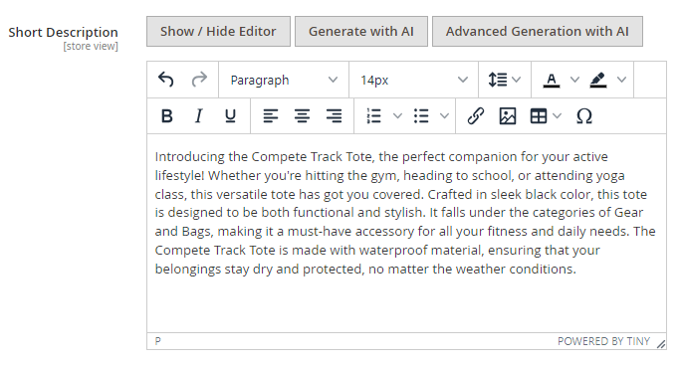Insert a link with chain icon
The image size is (682, 367).
(x=475, y=116)
